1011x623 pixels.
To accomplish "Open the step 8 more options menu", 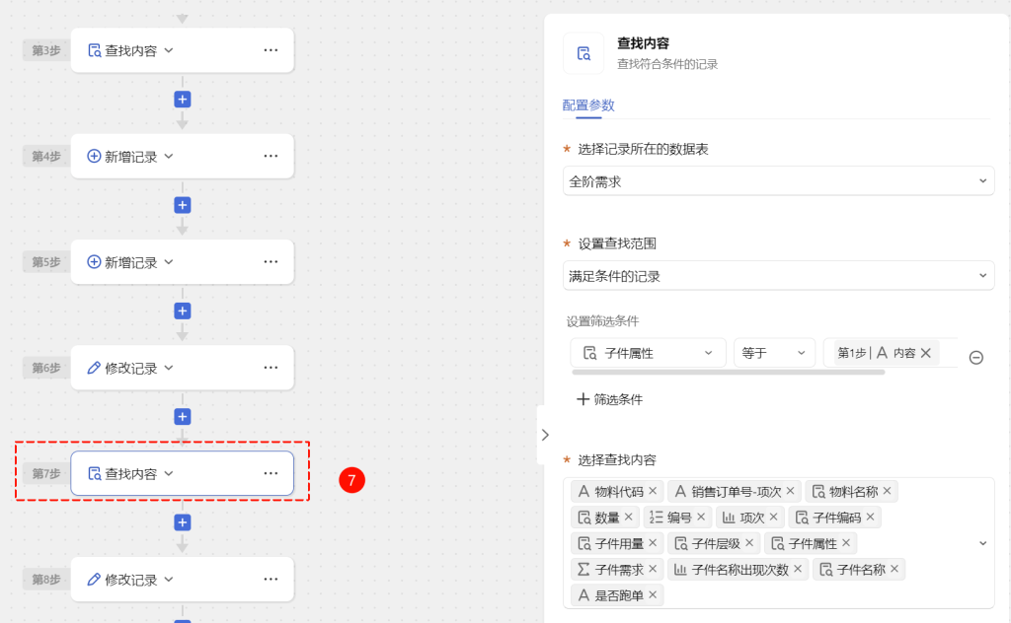I will 271,580.
